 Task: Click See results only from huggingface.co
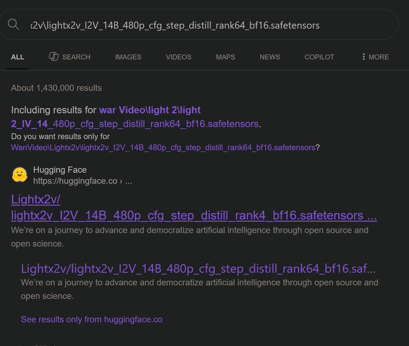coord(92,320)
